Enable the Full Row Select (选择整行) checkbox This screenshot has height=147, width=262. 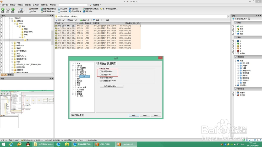click(x=101, y=75)
